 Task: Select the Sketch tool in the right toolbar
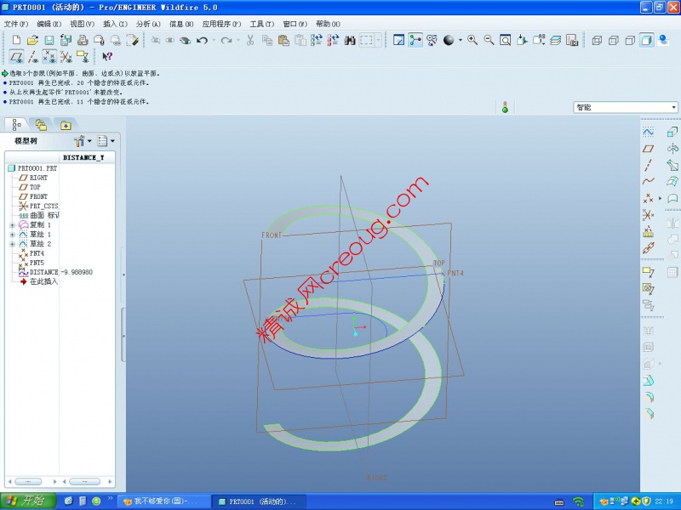(x=648, y=132)
